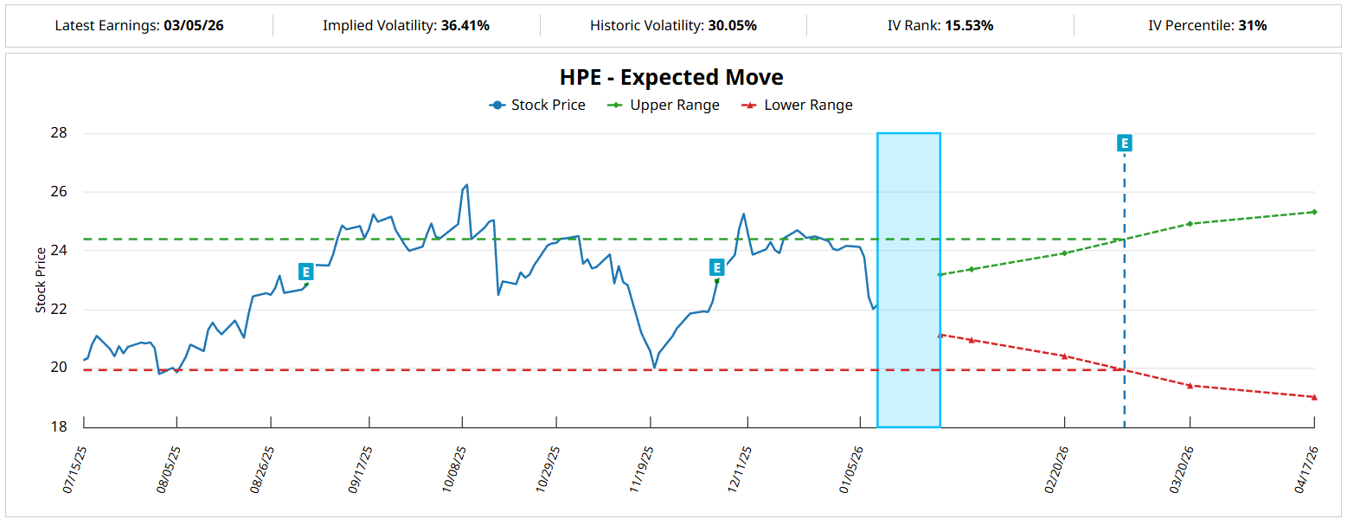Click the green upper range point at 04/17/26

tap(1314, 212)
